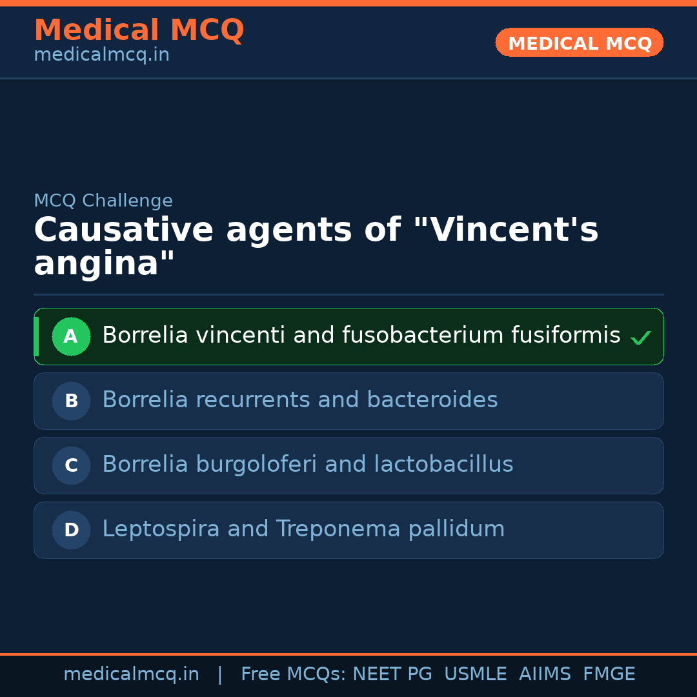Viewport: 697px width, 697px height.
Task: Click the green checkmark icon
Action: (x=640, y=338)
